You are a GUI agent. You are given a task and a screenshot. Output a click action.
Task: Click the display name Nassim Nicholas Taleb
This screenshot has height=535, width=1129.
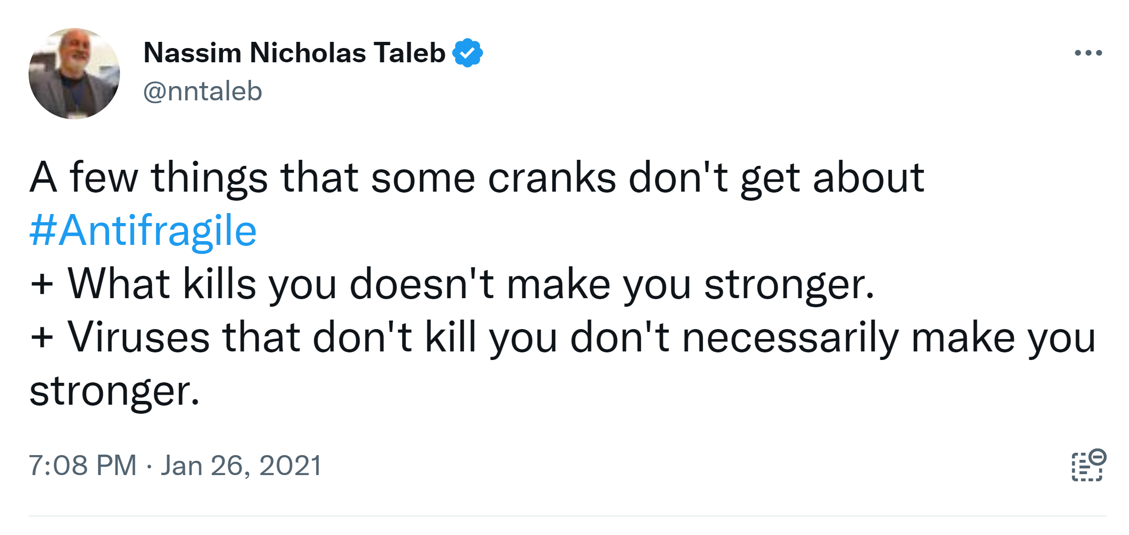pos(294,53)
